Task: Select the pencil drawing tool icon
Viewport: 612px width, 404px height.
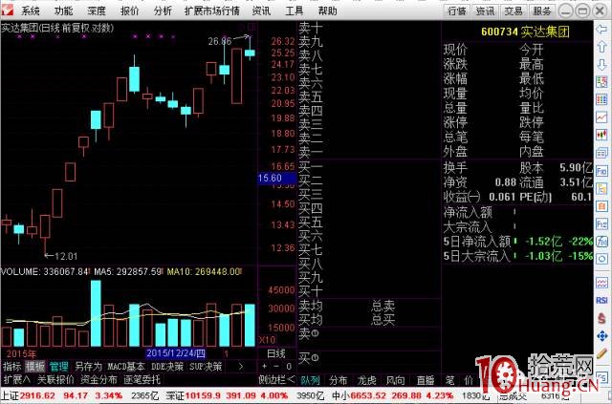Action: 601,353
